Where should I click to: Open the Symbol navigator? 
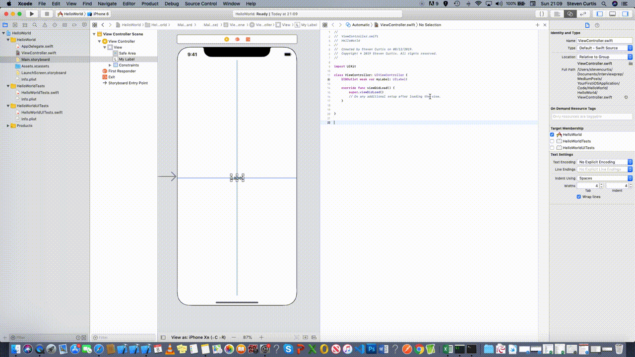25,25
